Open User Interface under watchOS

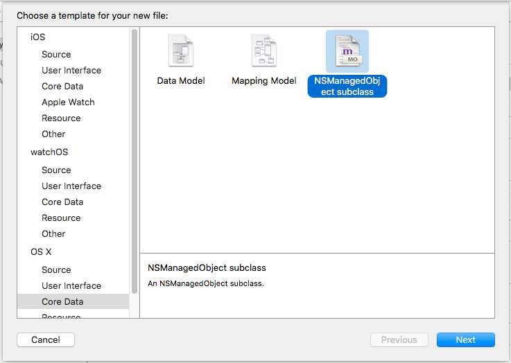[71, 186]
